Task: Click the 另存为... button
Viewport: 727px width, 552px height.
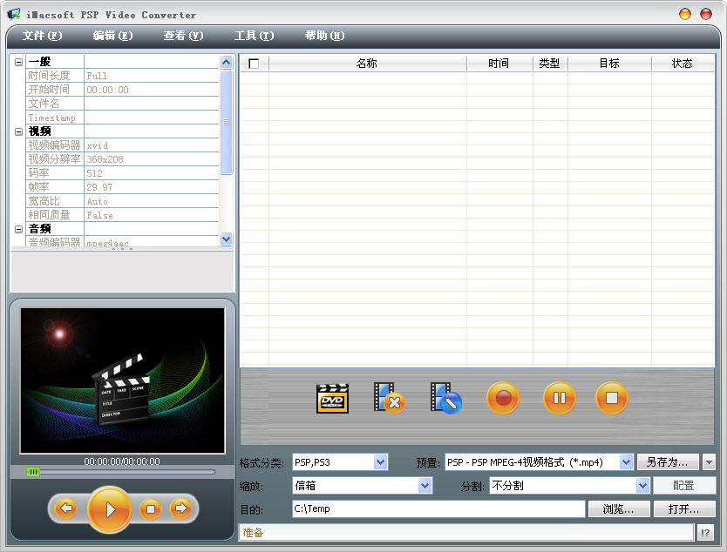Action: [x=668, y=462]
